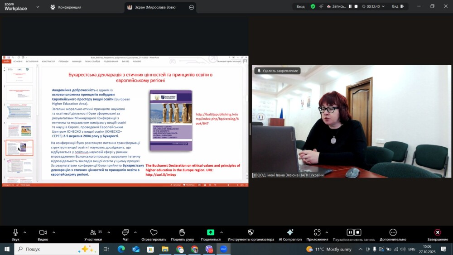Switch to the Конференция tab

[x=66, y=7]
